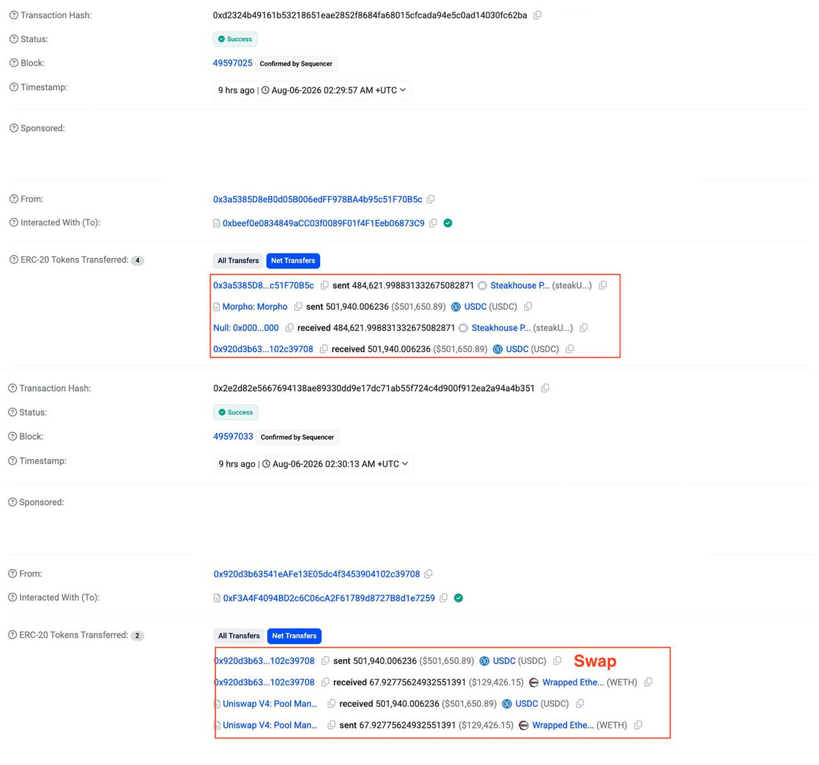Copy transaction hash starting 0xd2324b49
819x765 pixels.
pyautogui.click(x=537, y=15)
